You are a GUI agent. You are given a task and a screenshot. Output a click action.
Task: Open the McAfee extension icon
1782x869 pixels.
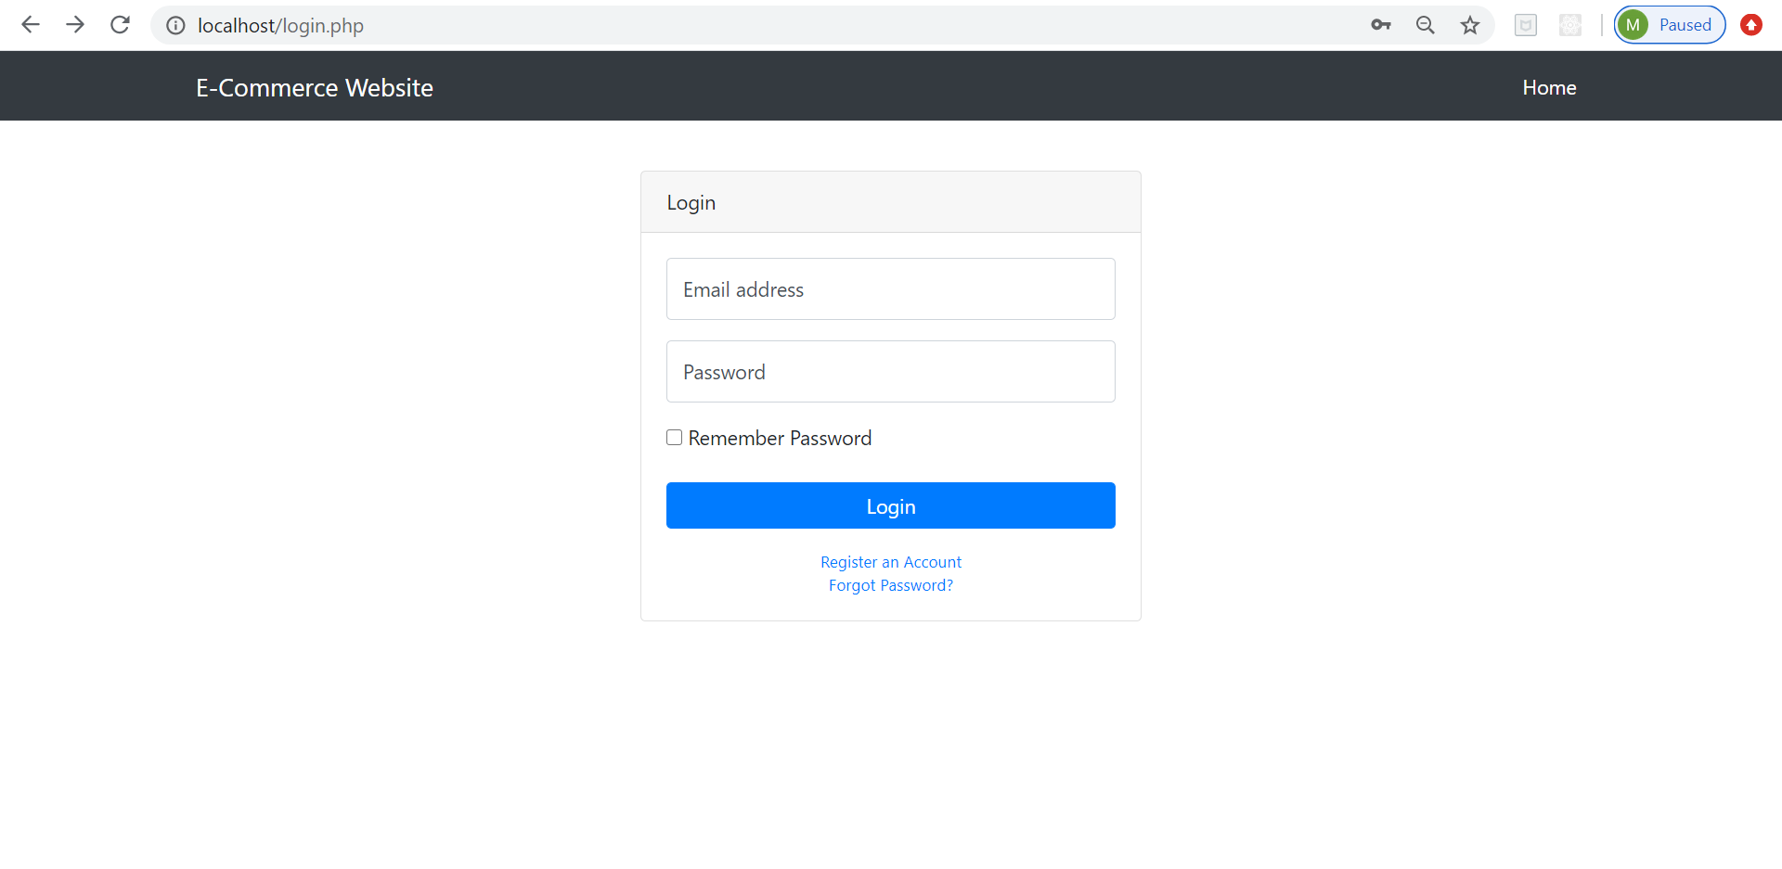[x=1525, y=25]
